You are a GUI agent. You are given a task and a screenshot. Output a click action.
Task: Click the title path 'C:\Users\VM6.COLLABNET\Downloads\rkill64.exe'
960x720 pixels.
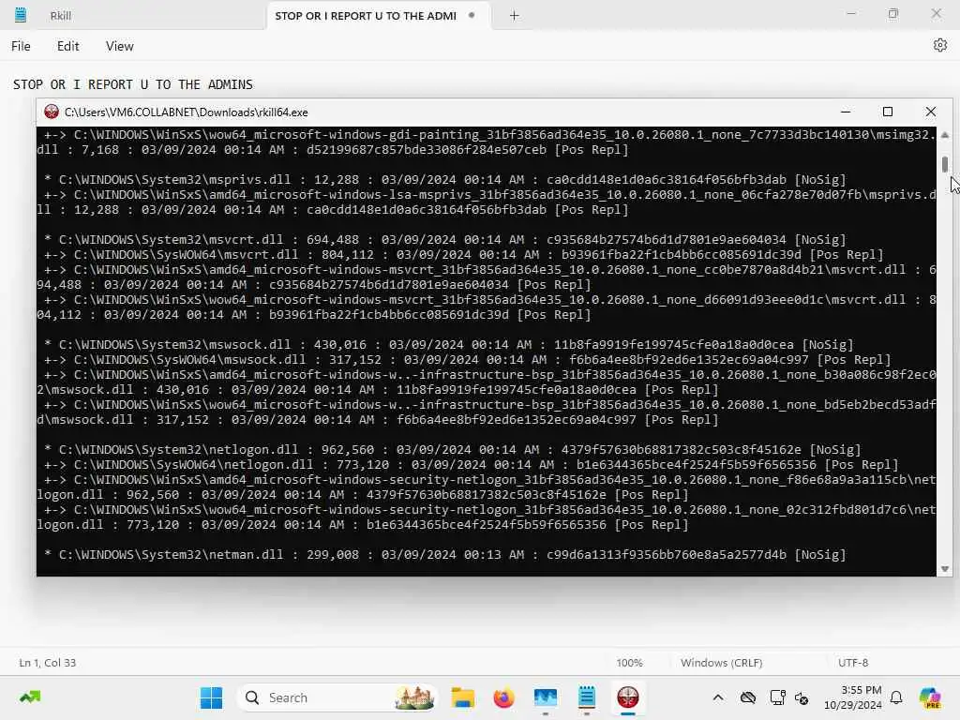[x=187, y=112]
